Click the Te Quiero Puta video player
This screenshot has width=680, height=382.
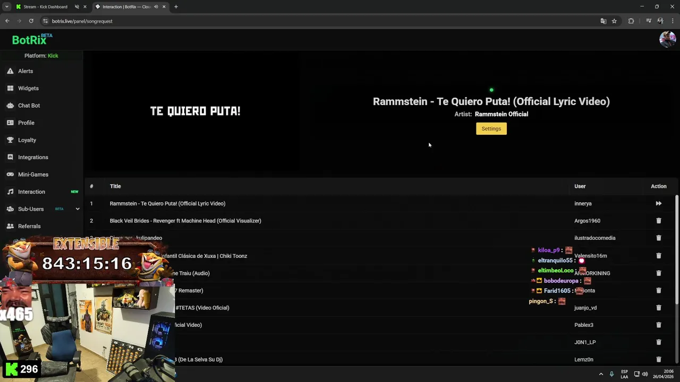coord(195,111)
